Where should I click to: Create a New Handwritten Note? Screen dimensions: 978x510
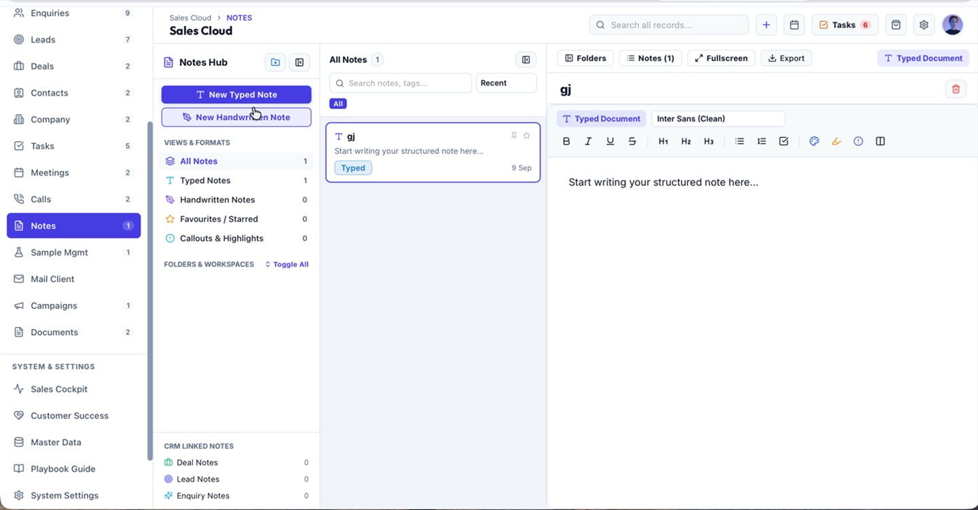236,117
